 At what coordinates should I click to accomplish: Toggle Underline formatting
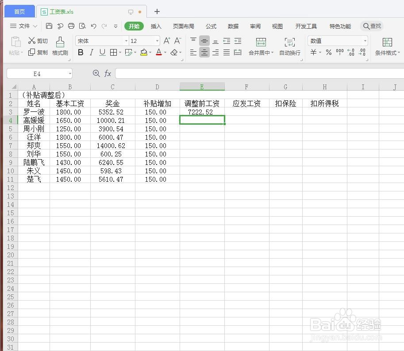(103, 52)
